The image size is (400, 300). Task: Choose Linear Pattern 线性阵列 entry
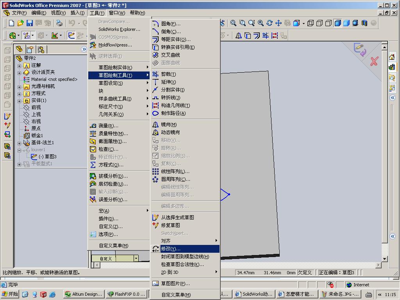click(186, 171)
